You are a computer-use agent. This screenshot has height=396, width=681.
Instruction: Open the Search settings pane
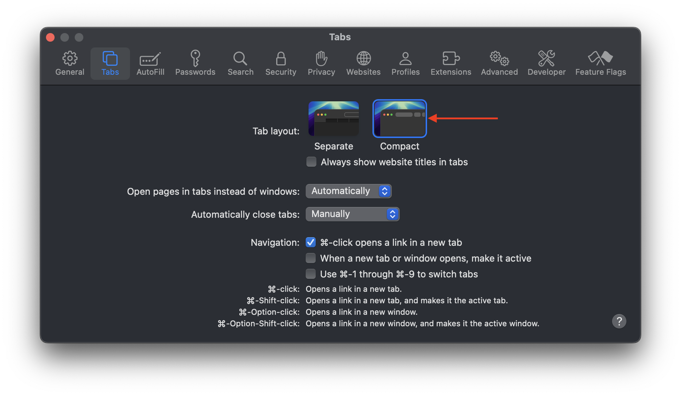[240, 63]
